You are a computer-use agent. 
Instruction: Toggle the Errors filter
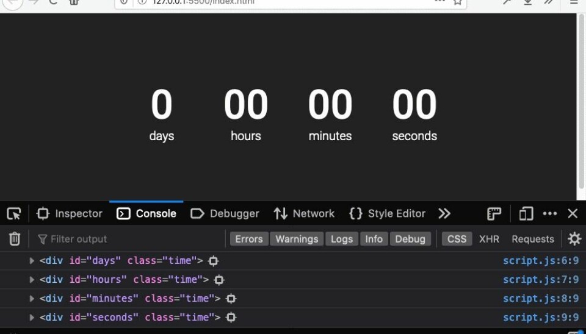point(249,239)
